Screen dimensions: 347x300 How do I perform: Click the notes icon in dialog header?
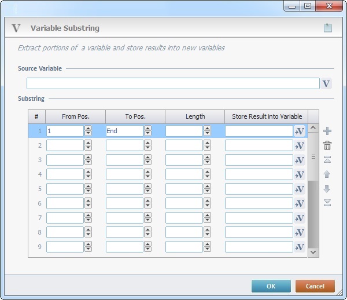click(x=328, y=28)
